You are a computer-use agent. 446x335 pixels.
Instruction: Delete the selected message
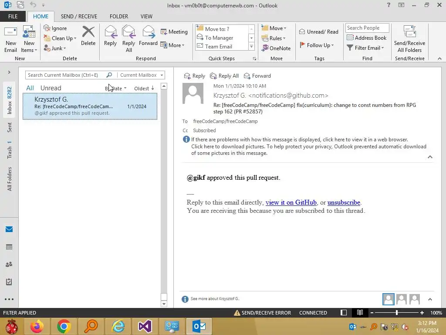pos(88,36)
